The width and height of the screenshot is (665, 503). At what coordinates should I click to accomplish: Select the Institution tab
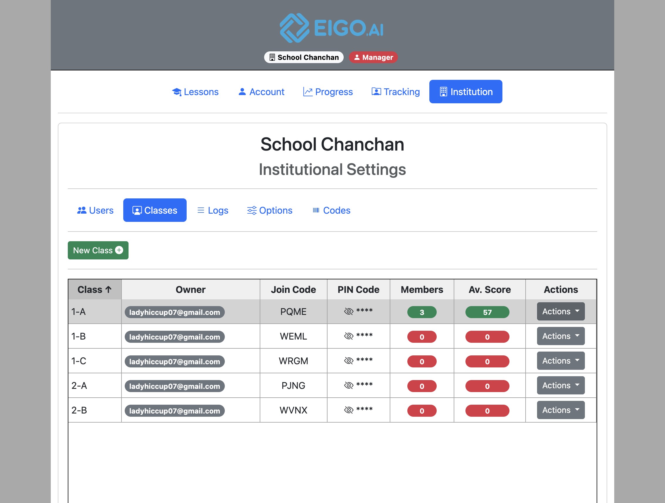(466, 91)
